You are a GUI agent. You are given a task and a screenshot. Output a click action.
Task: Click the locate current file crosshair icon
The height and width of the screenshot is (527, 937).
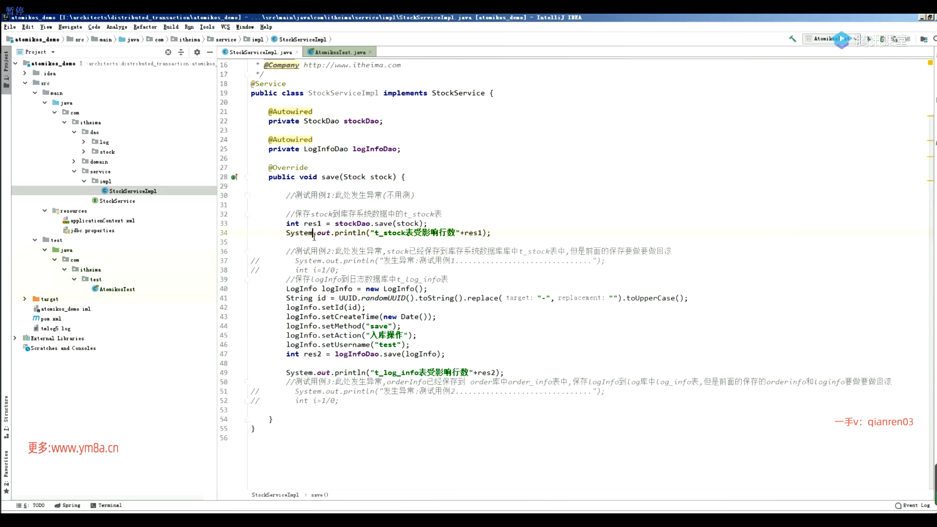pyautogui.click(x=168, y=52)
